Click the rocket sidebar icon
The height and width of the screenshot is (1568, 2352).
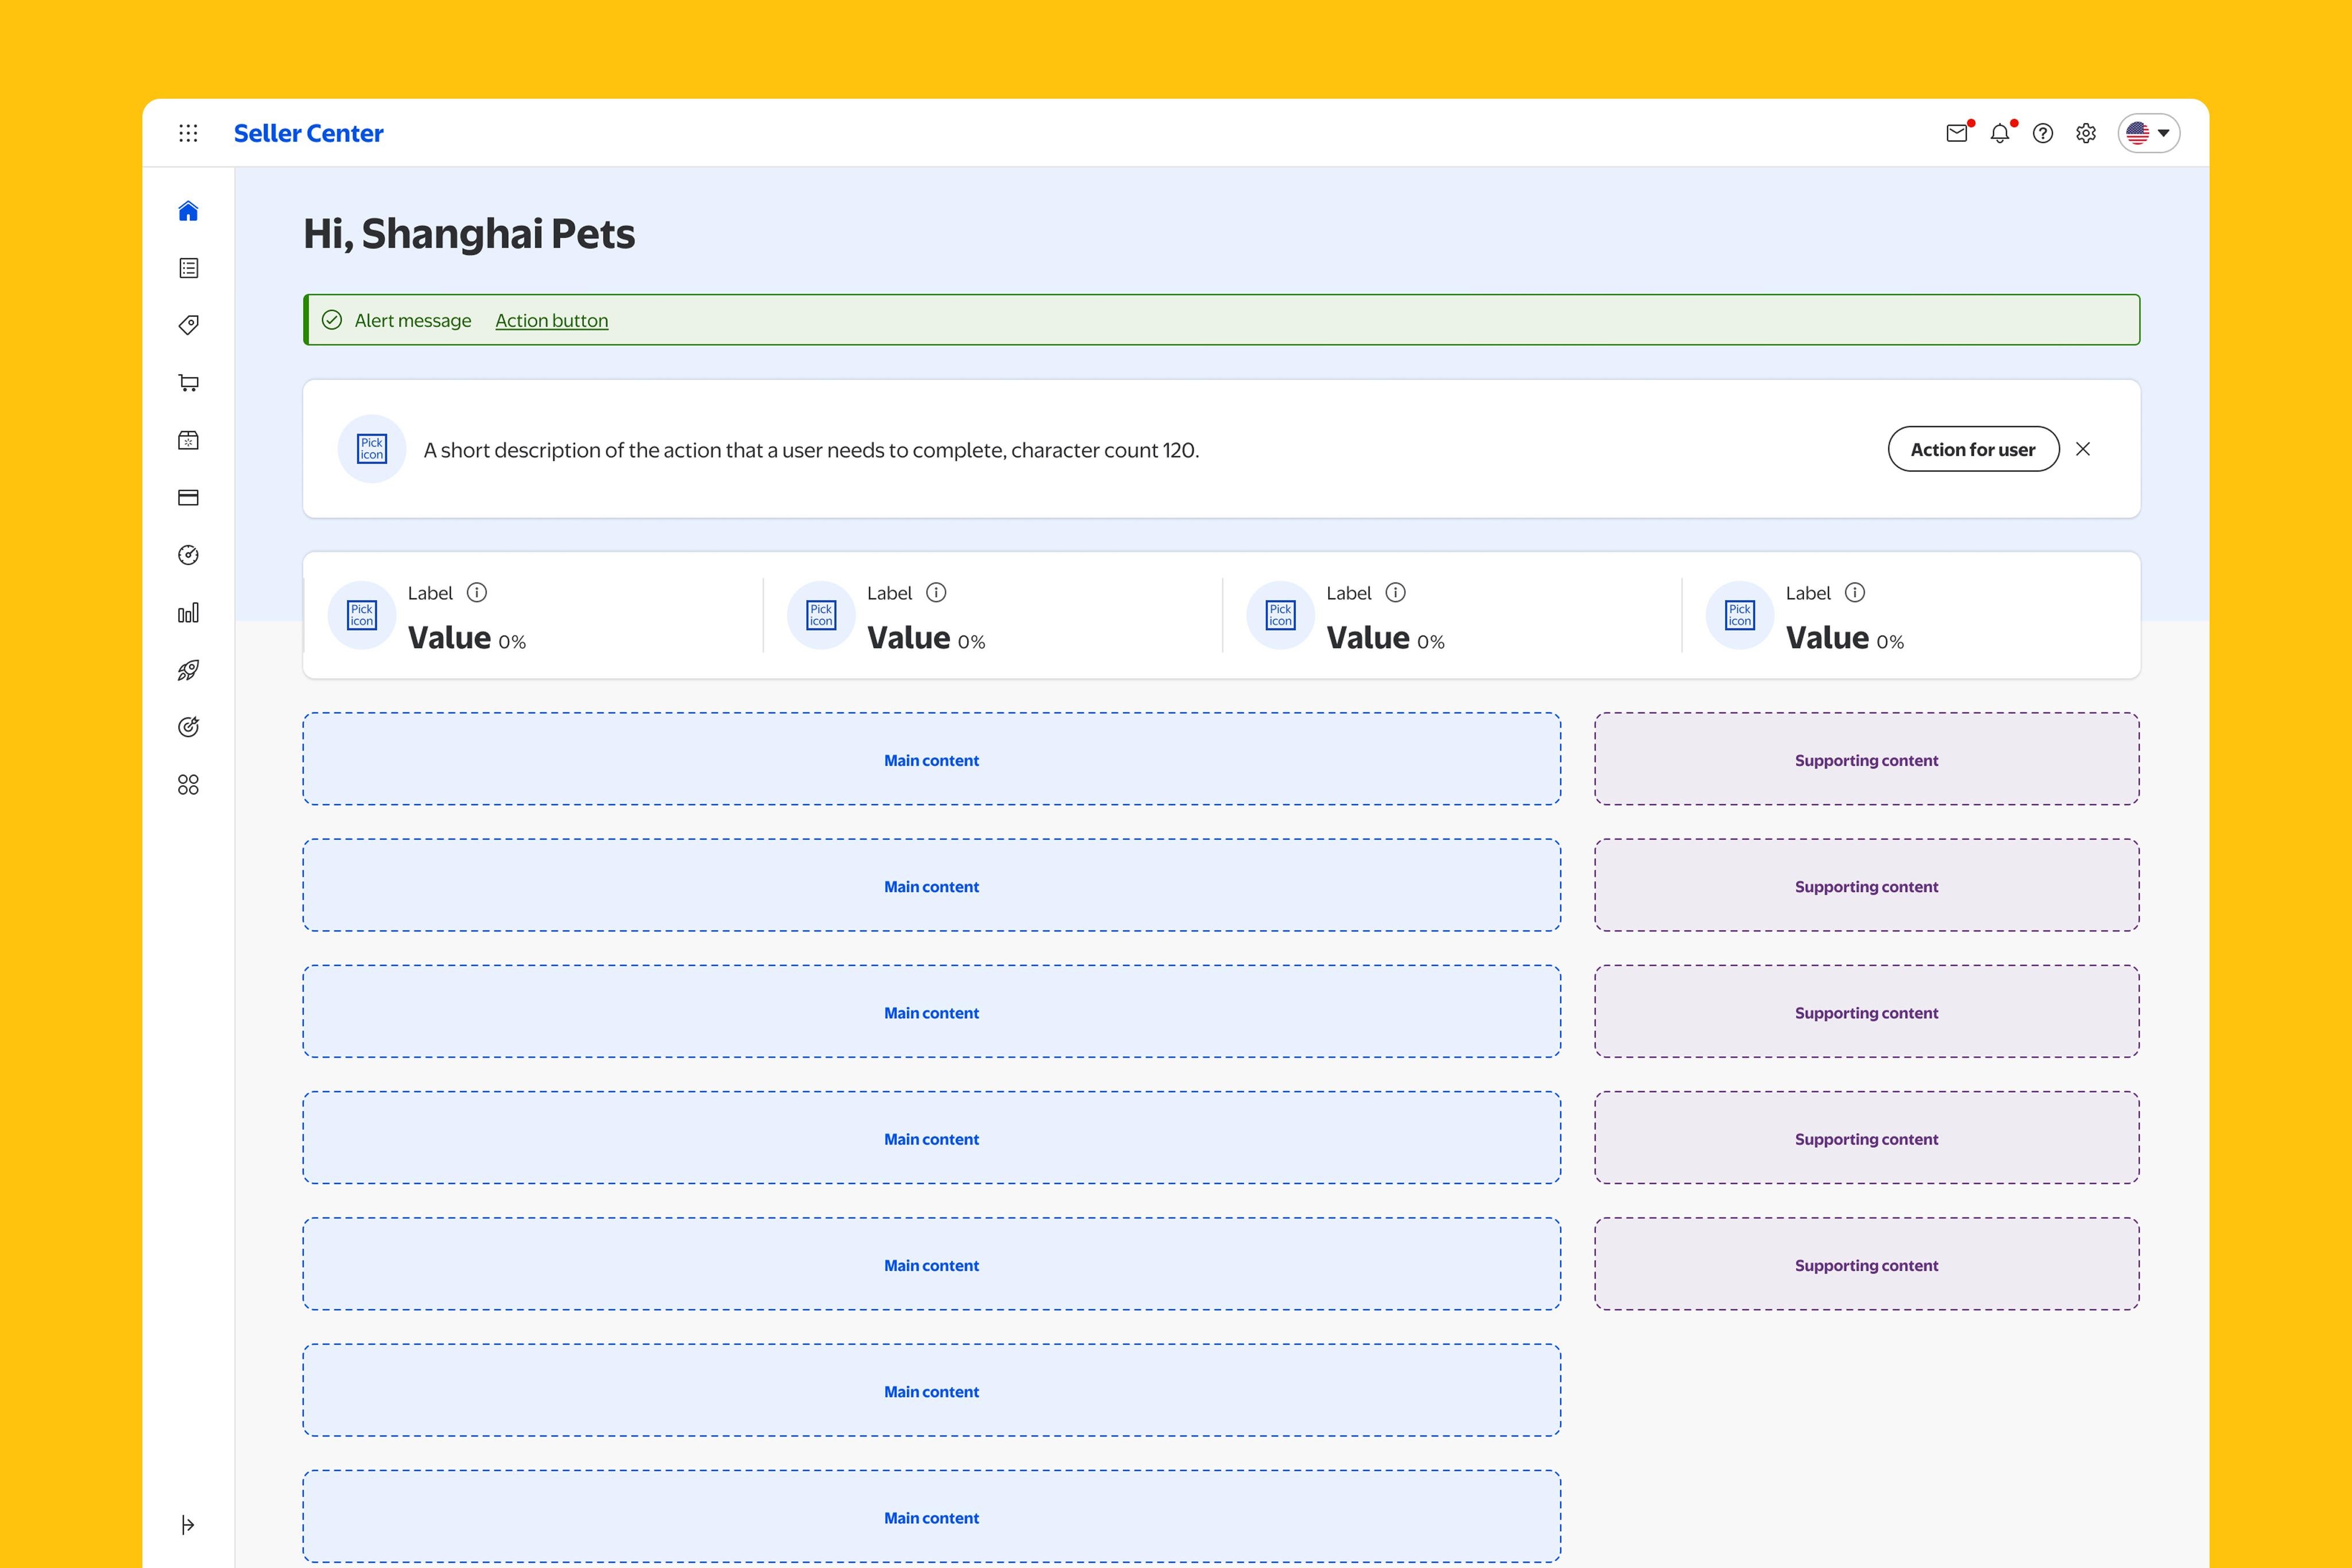pos(188,670)
